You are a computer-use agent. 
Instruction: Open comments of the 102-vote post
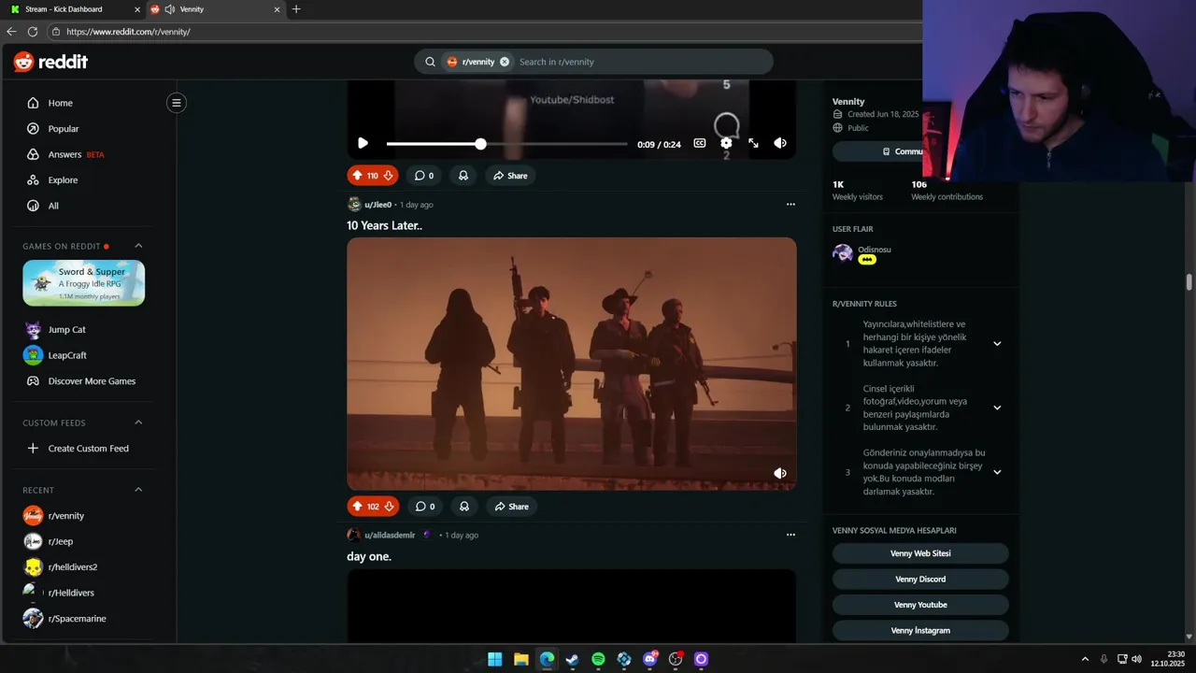coord(424,507)
